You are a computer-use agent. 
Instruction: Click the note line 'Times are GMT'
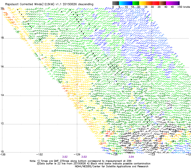tap(50, 161)
